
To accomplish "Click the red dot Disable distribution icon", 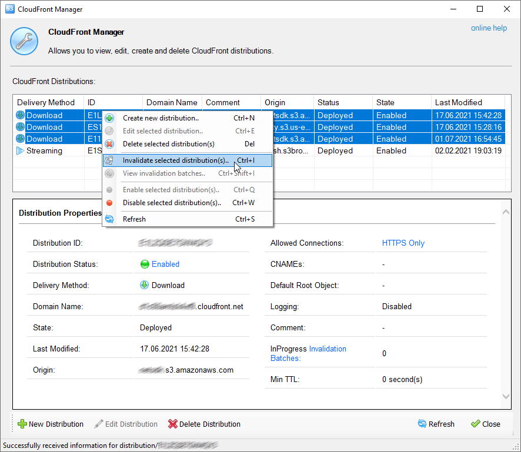I will tap(109, 203).
